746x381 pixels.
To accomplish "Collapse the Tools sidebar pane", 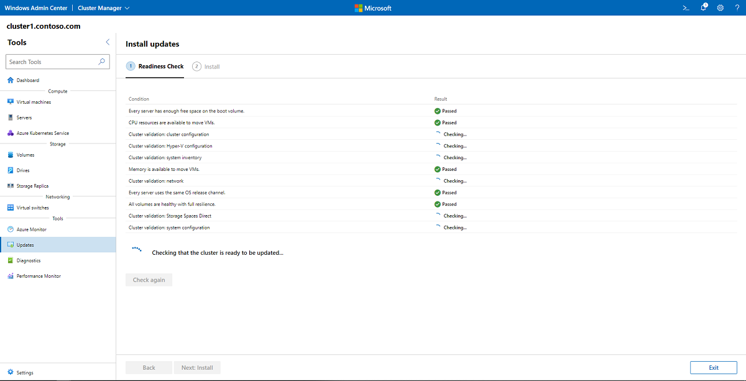I will pyautogui.click(x=107, y=42).
